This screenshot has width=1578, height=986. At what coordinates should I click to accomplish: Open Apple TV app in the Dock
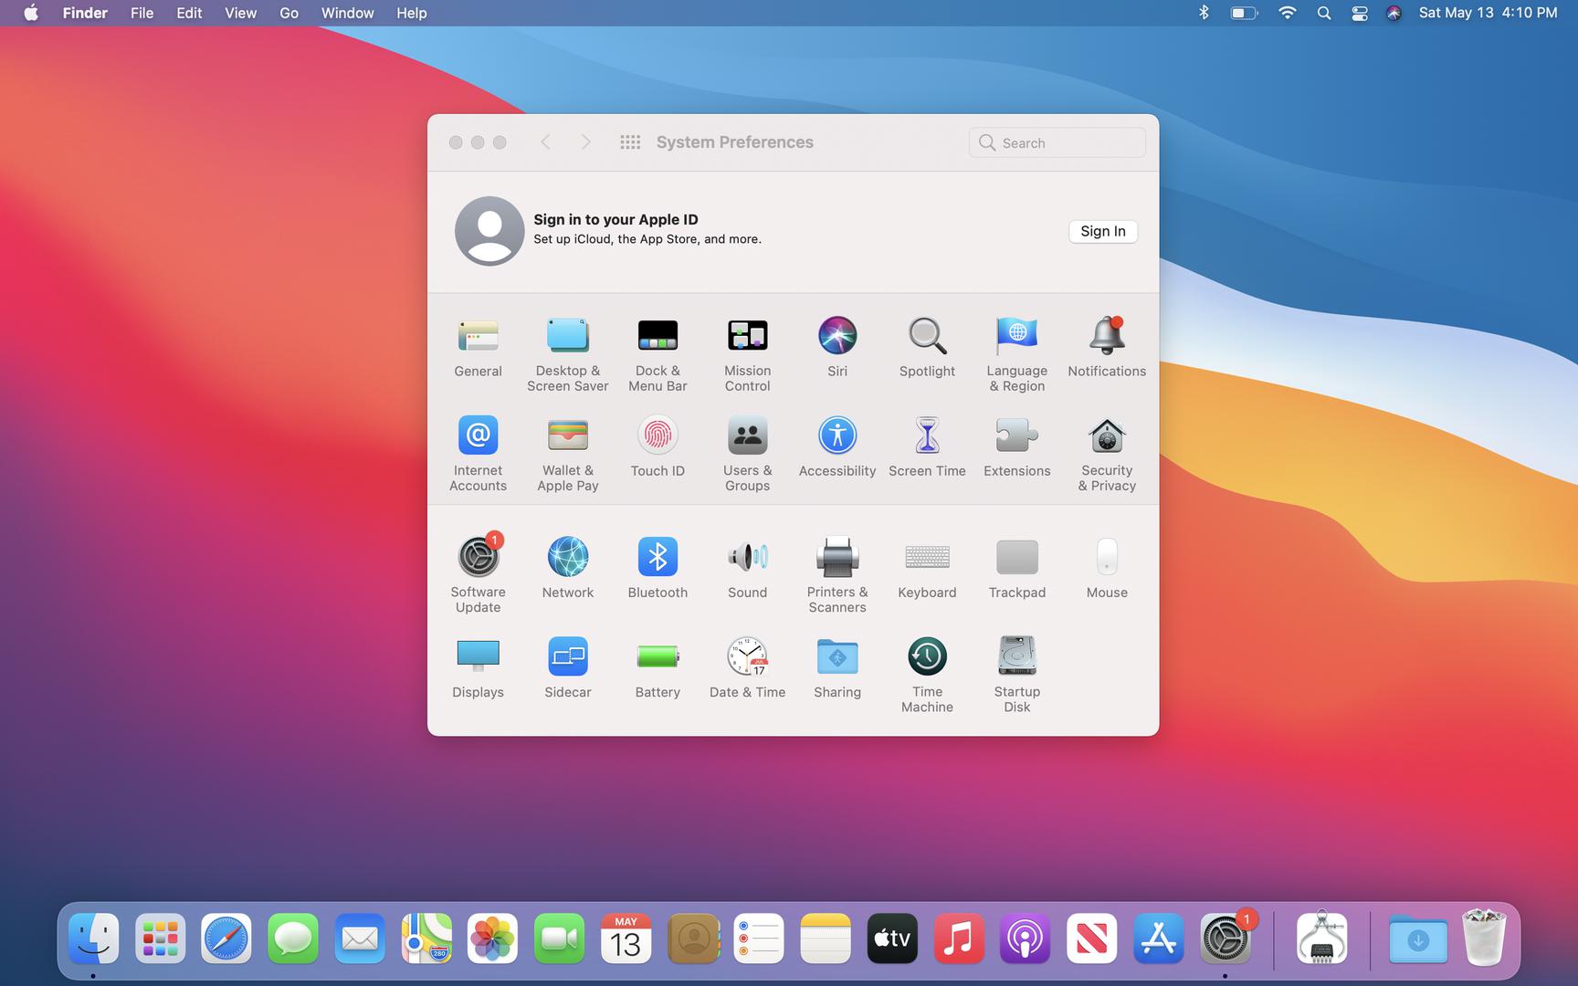(892, 939)
